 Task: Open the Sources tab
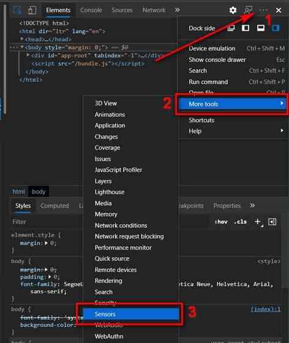(x=122, y=10)
